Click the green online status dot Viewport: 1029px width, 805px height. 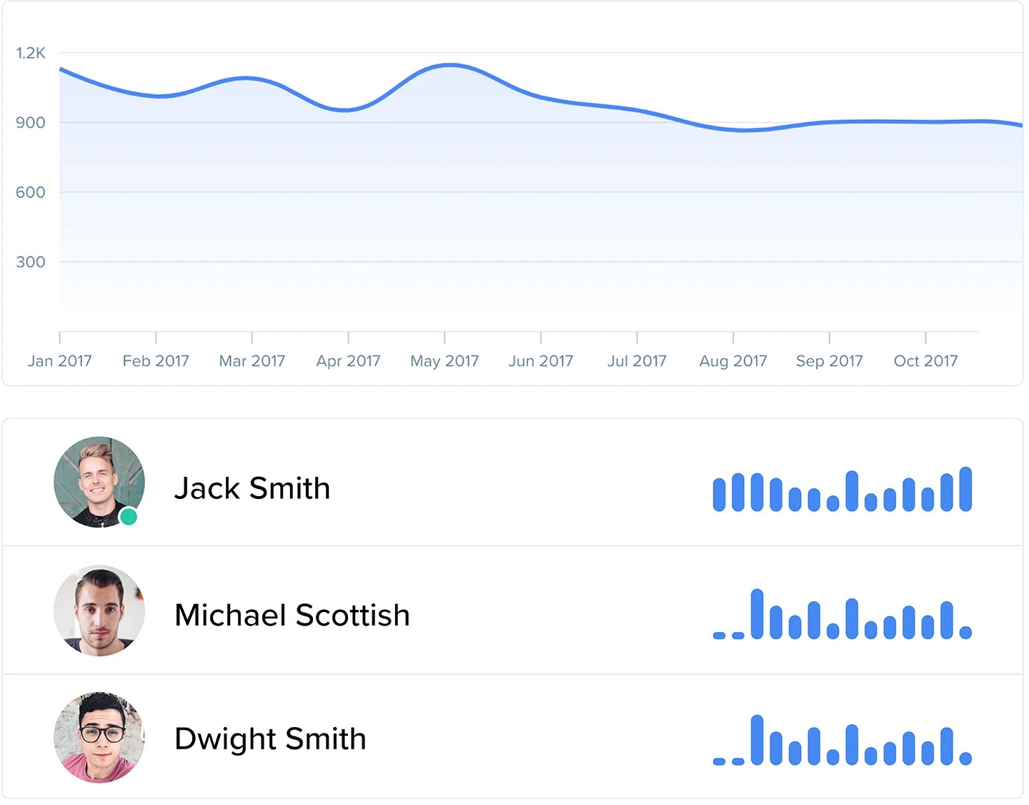pos(129,516)
